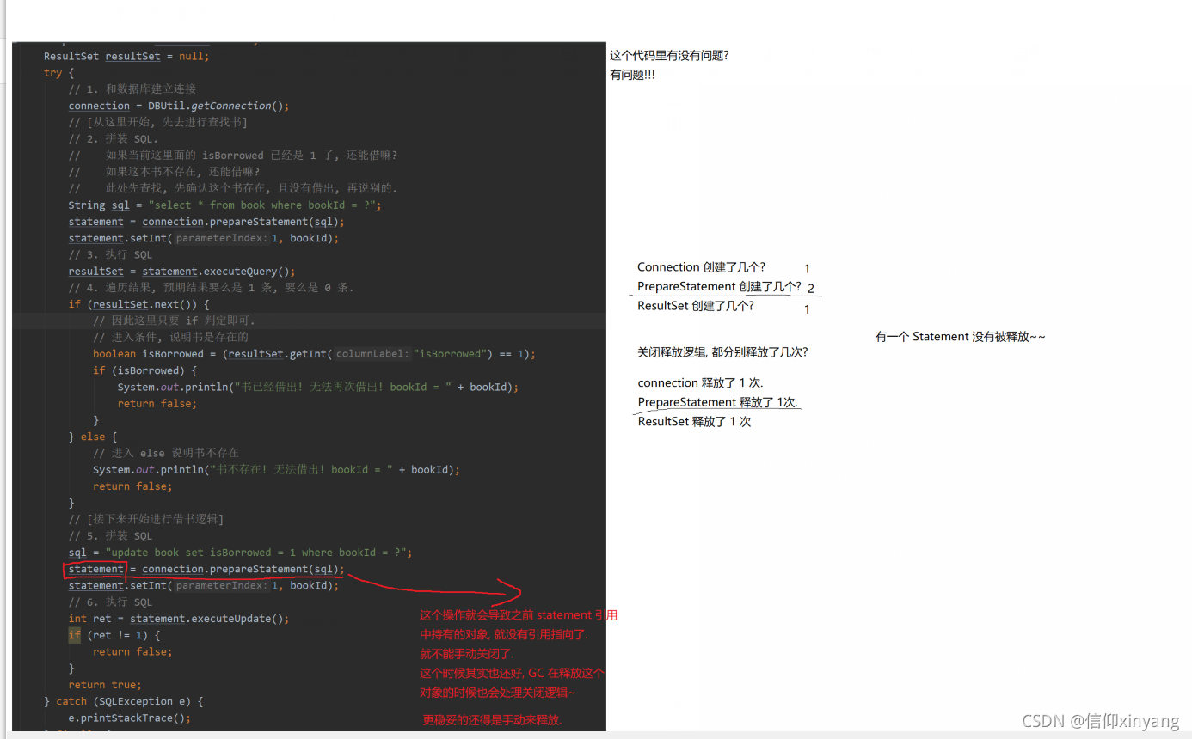
Task: Click "} catch (SQLException e) {" line
Action: [124, 701]
